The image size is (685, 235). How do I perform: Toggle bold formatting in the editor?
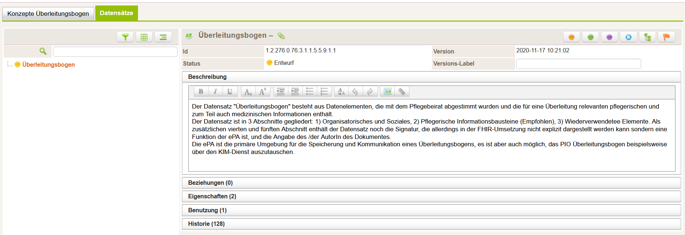(201, 91)
